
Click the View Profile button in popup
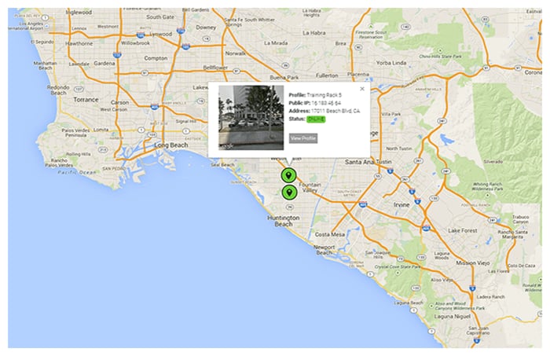303,138
